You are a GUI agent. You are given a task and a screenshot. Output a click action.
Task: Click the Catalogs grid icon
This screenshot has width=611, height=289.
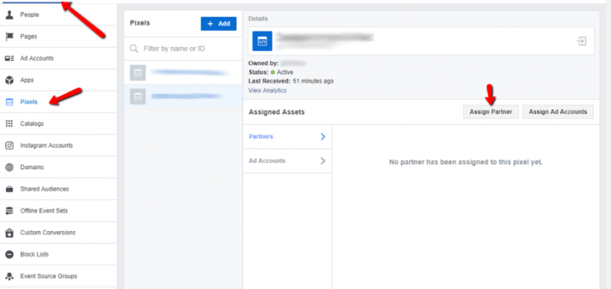click(x=10, y=124)
